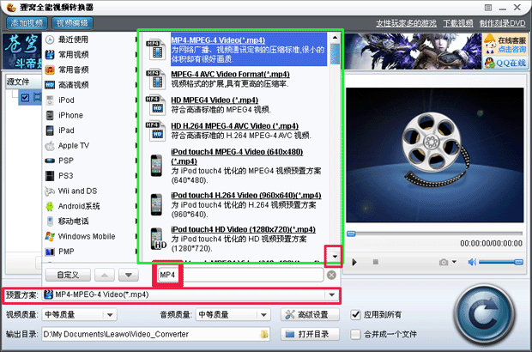Open the 高级设置 advanced settings
This screenshot has width=532, height=352.
(x=310, y=315)
